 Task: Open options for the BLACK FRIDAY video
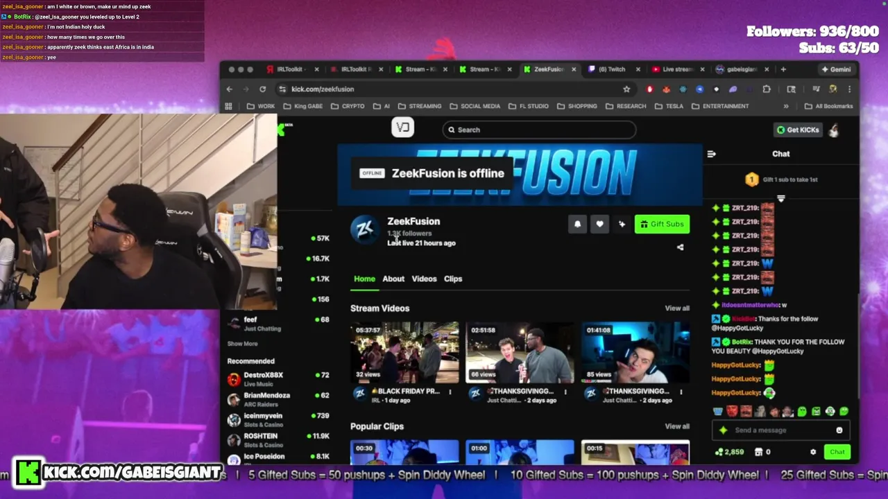point(450,392)
